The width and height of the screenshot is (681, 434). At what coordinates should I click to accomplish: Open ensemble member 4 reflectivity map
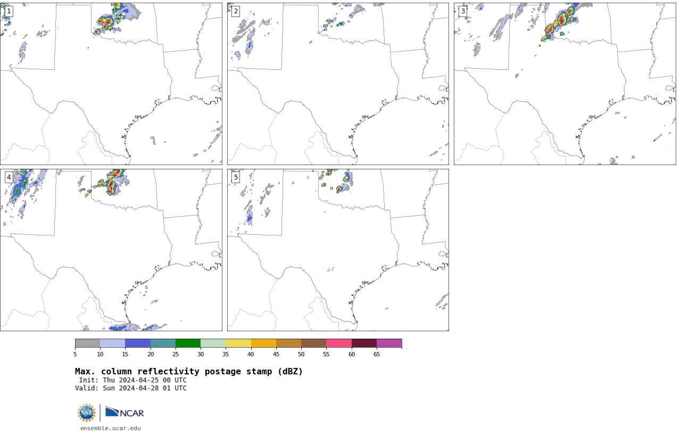pyautogui.click(x=111, y=250)
